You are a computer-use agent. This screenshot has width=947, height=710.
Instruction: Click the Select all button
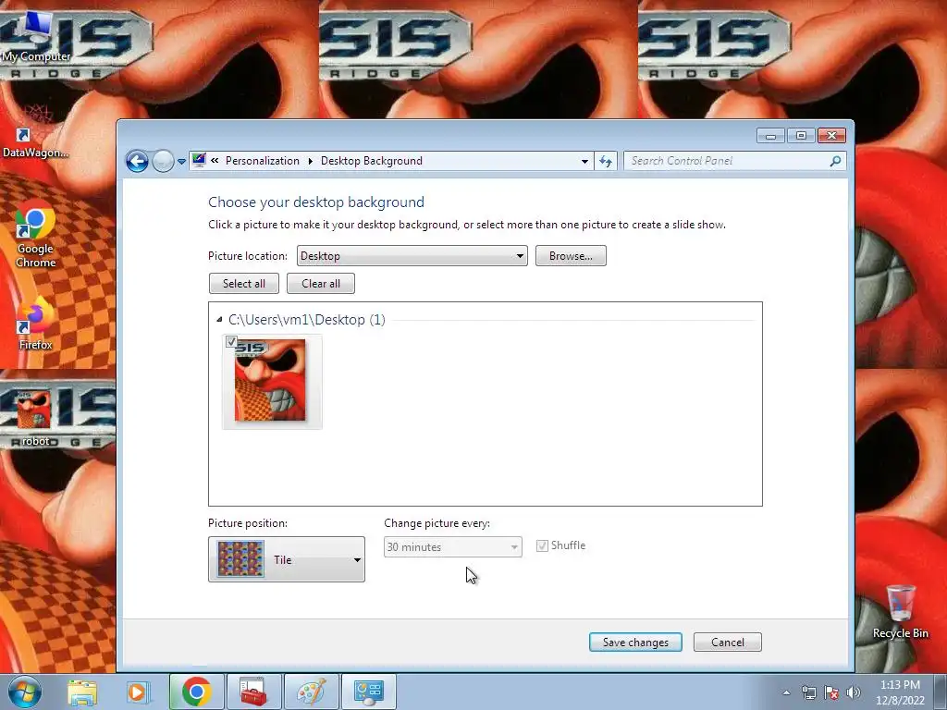244,284
